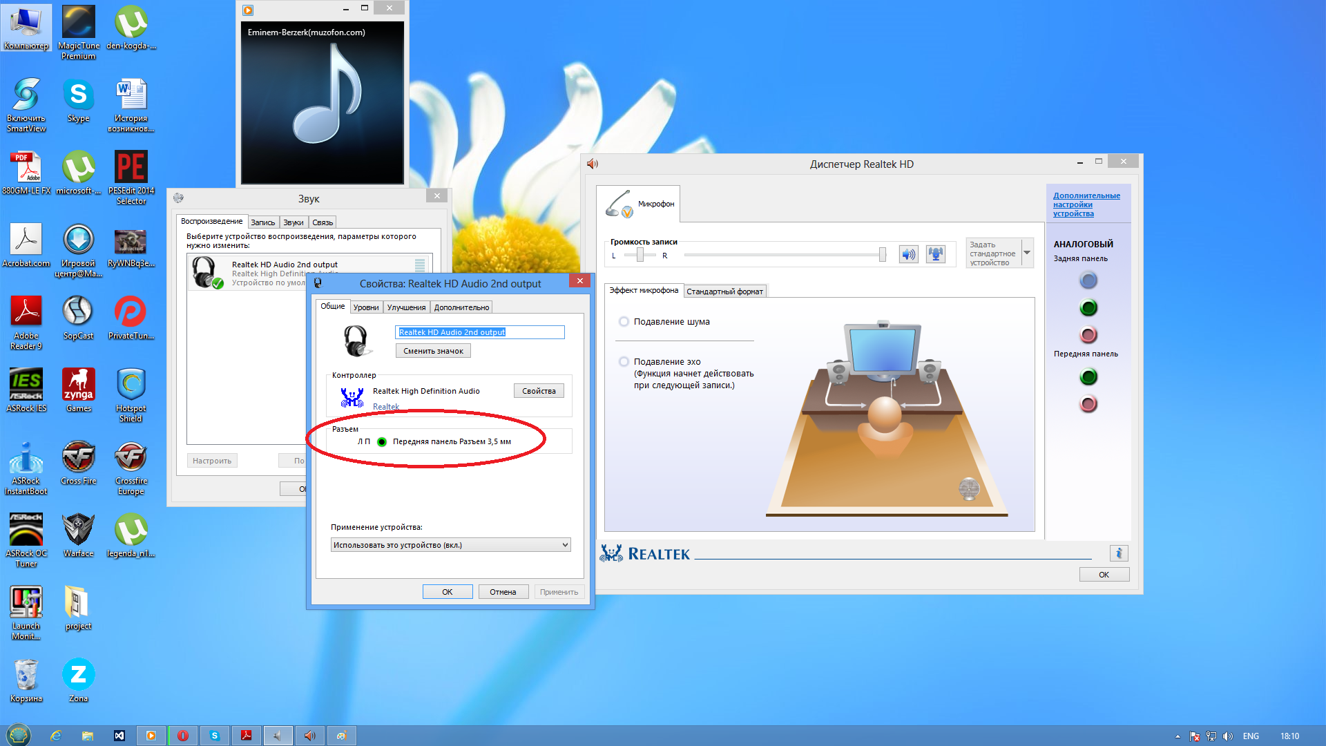Mute recording volume speaker icon

[x=908, y=254]
